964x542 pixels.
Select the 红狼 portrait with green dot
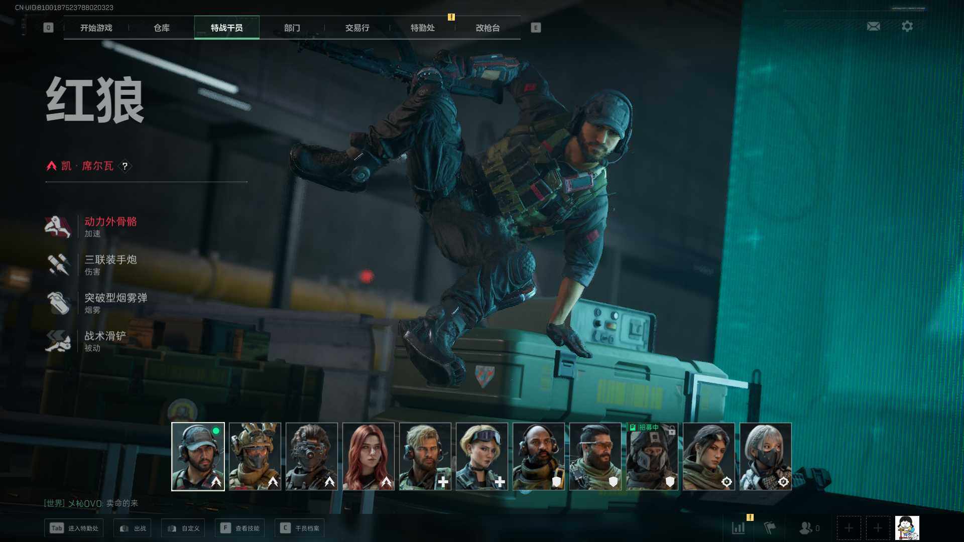(198, 456)
